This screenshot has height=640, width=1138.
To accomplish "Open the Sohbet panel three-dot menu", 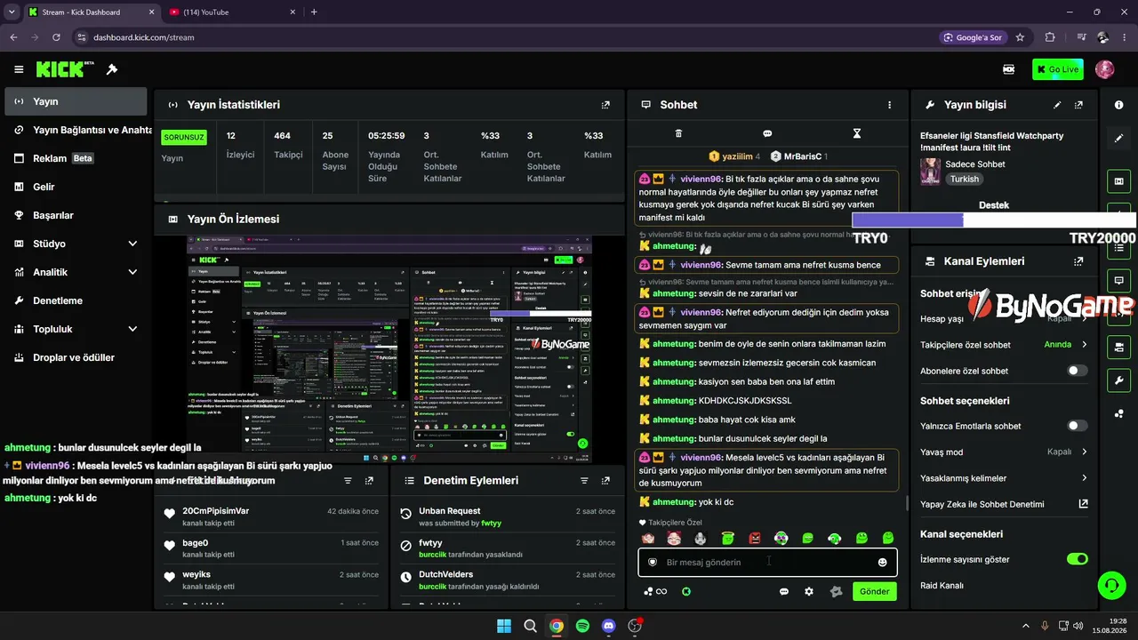I will 889,105.
